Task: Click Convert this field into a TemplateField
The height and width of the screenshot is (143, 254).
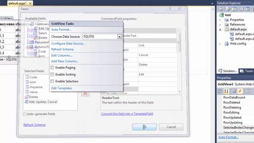Action: [127, 114]
